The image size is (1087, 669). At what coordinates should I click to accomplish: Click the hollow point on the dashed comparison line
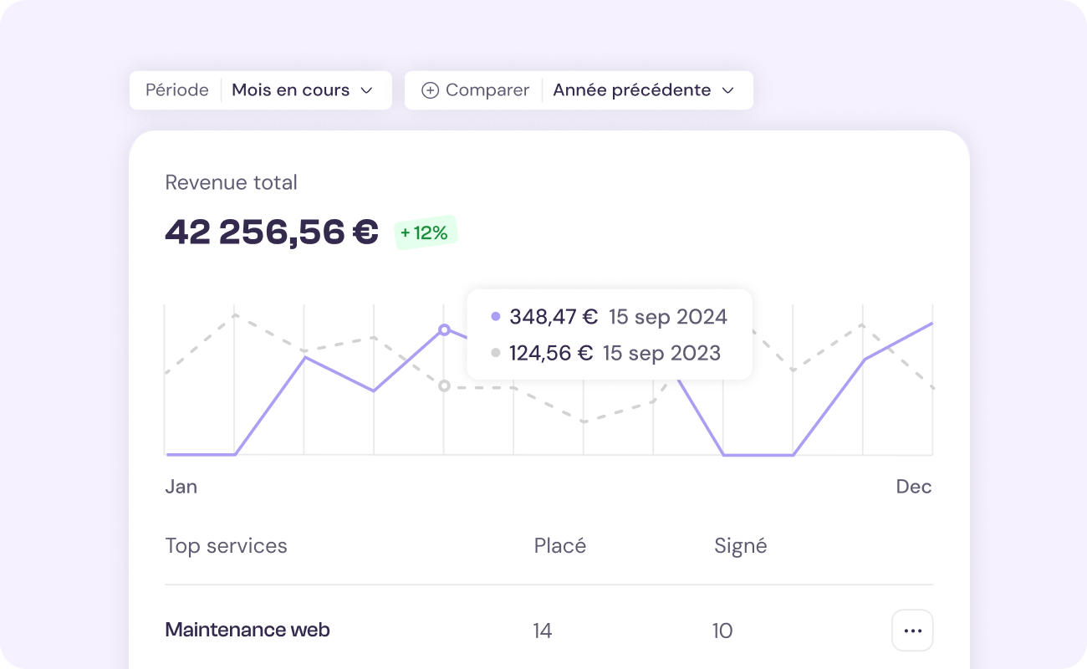click(x=444, y=386)
